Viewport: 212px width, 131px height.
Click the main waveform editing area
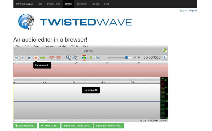(x=87, y=101)
